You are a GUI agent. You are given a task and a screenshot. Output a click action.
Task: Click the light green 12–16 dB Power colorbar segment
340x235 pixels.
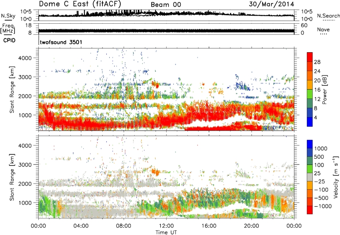[x=310, y=94]
